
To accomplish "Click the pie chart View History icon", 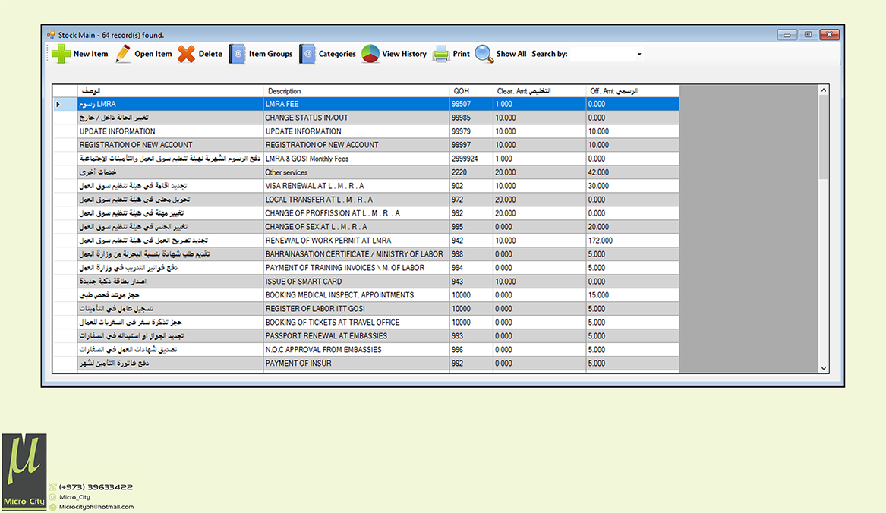I will (x=370, y=54).
